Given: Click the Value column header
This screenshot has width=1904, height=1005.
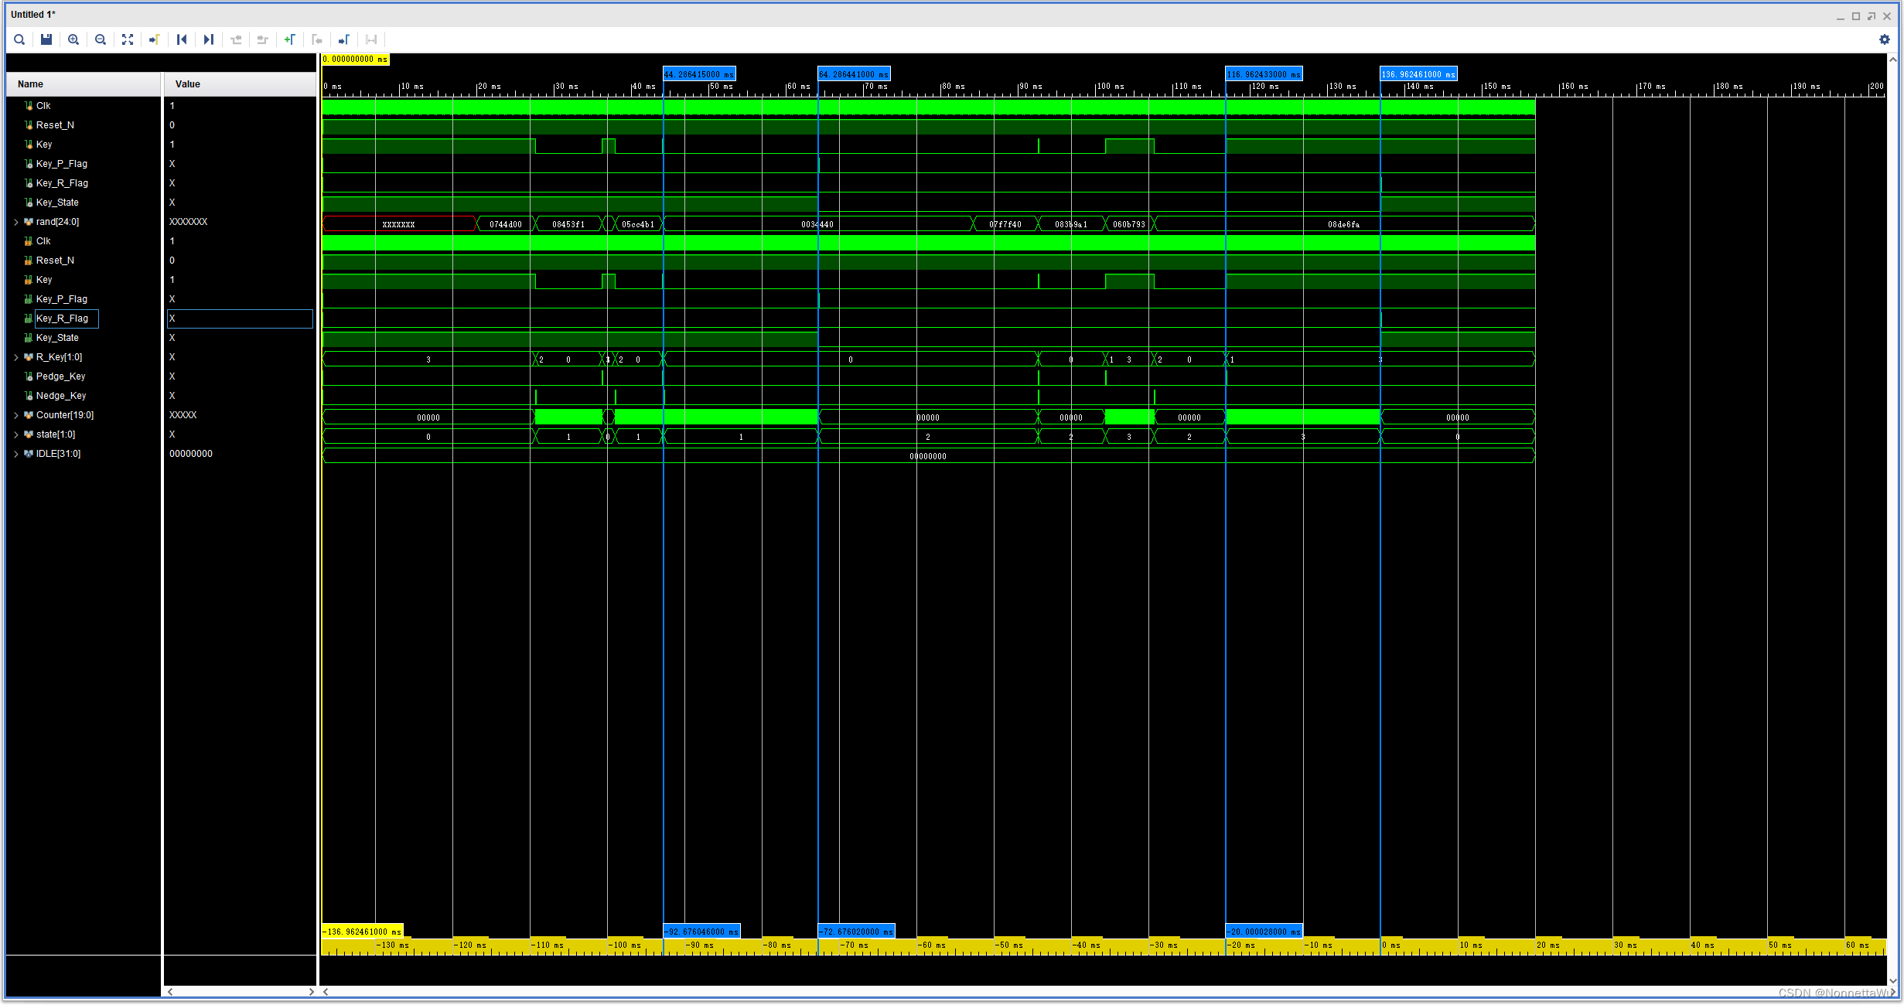Looking at the screenshot, I should 188,84.
